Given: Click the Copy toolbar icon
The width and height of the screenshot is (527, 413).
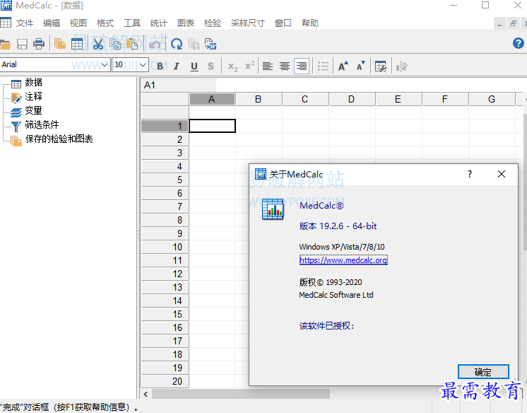Looking at the screenshot, I should pos(115,44).
